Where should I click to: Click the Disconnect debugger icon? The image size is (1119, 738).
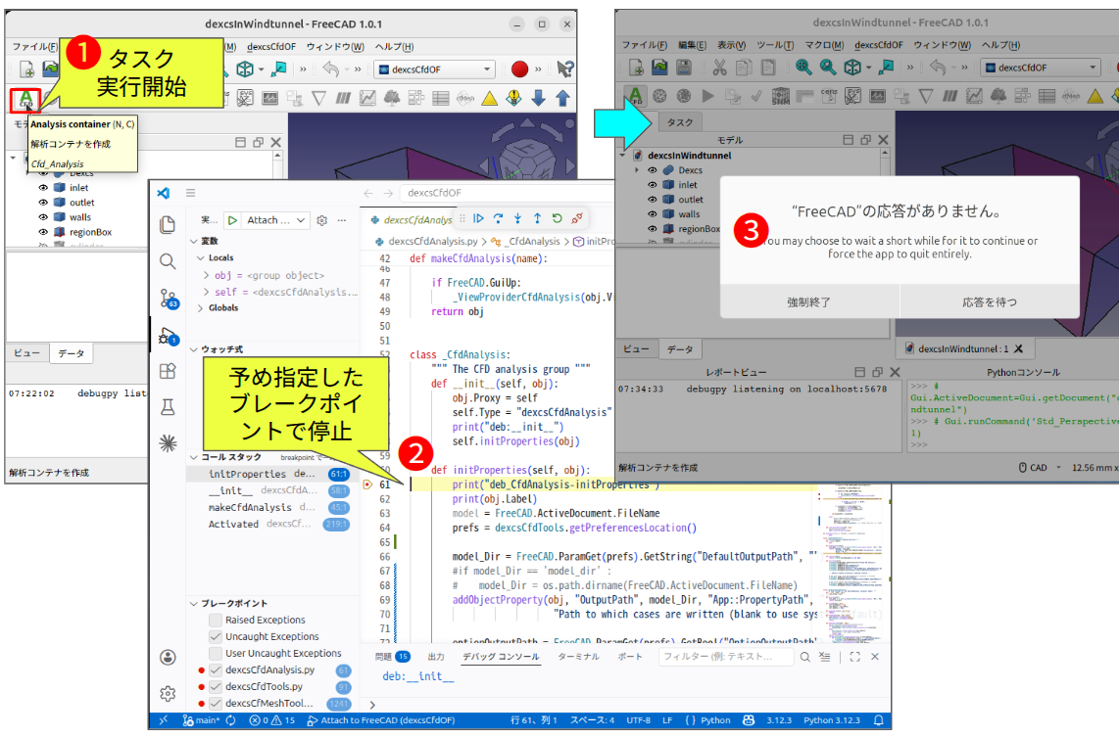577,218
